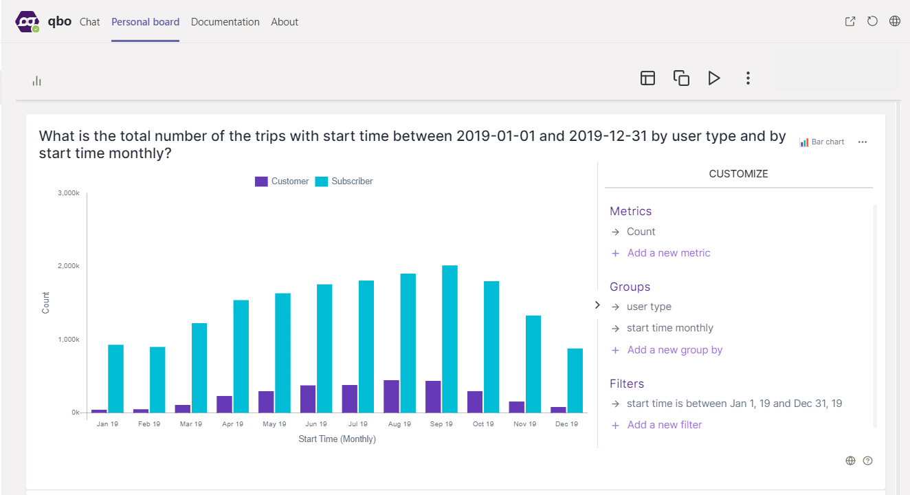The image size is (910, 495).
Task: Click Add a new metric
Action: point(668,253)
